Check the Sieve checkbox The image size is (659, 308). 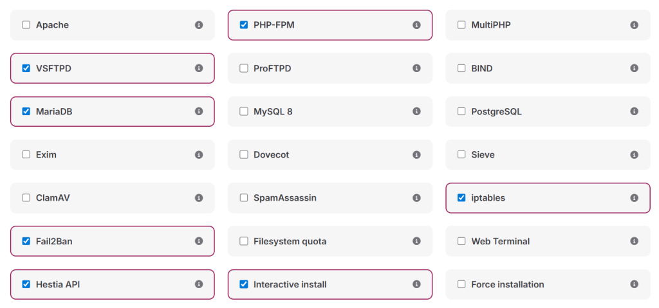[461, 155]
